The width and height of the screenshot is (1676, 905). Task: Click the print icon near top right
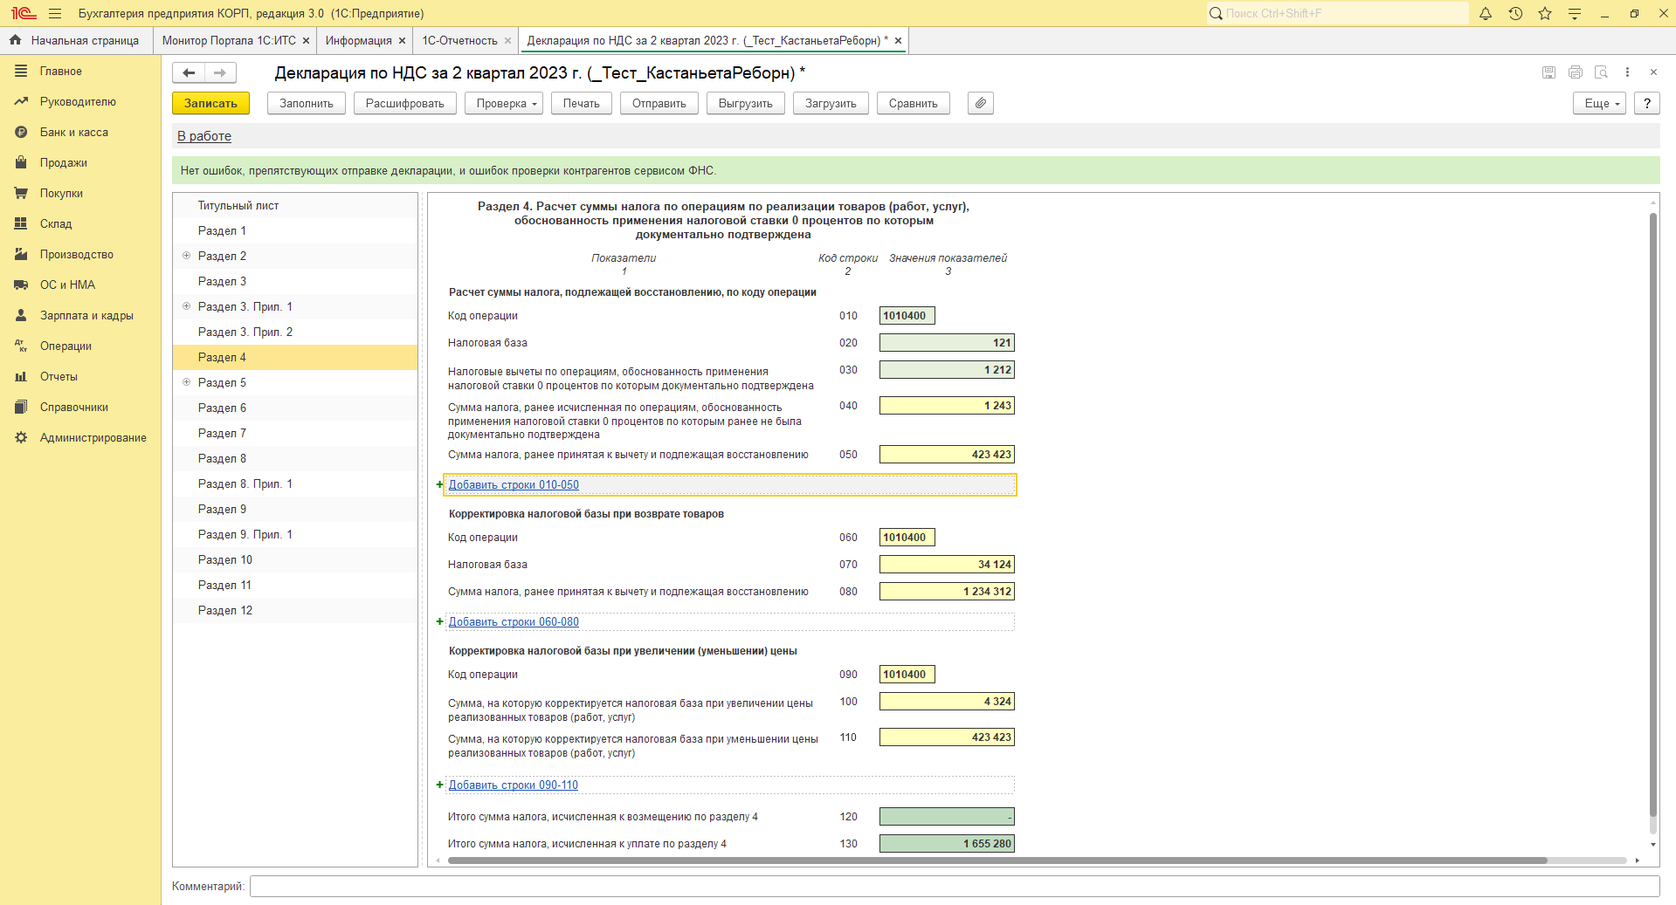(1576, 72)
